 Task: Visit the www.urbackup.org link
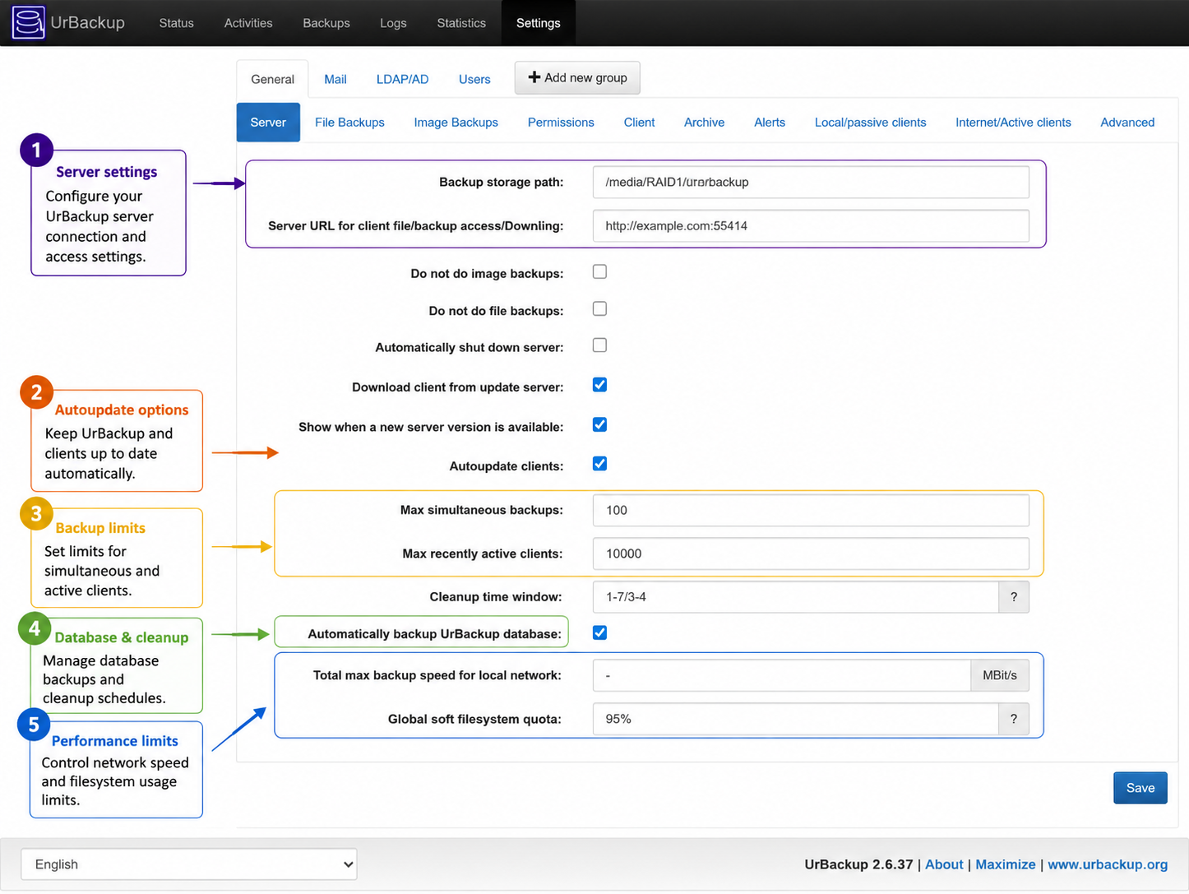[1108, 864]
